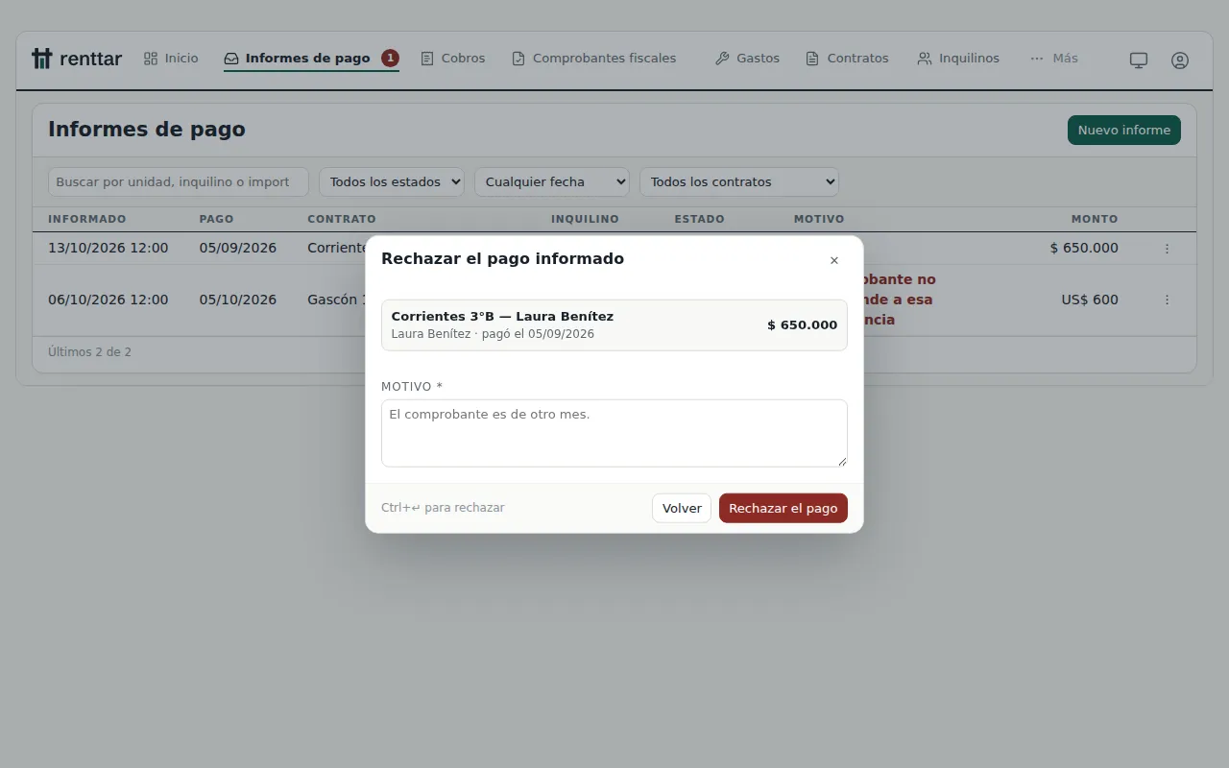Go to Inicio tab

(x=171, y=59)
